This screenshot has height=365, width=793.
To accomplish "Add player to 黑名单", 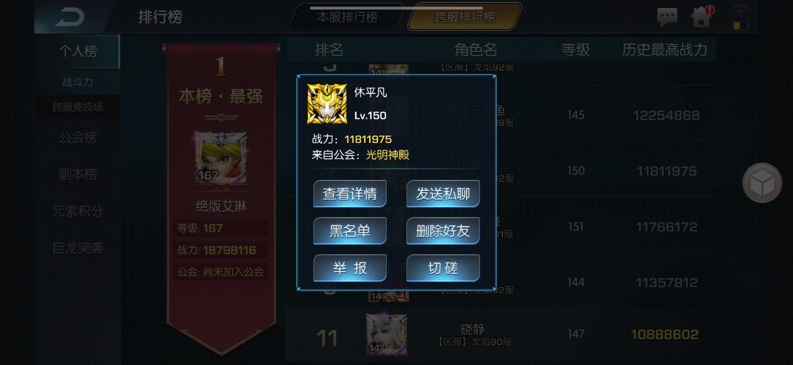I will (x=350, y=231).
